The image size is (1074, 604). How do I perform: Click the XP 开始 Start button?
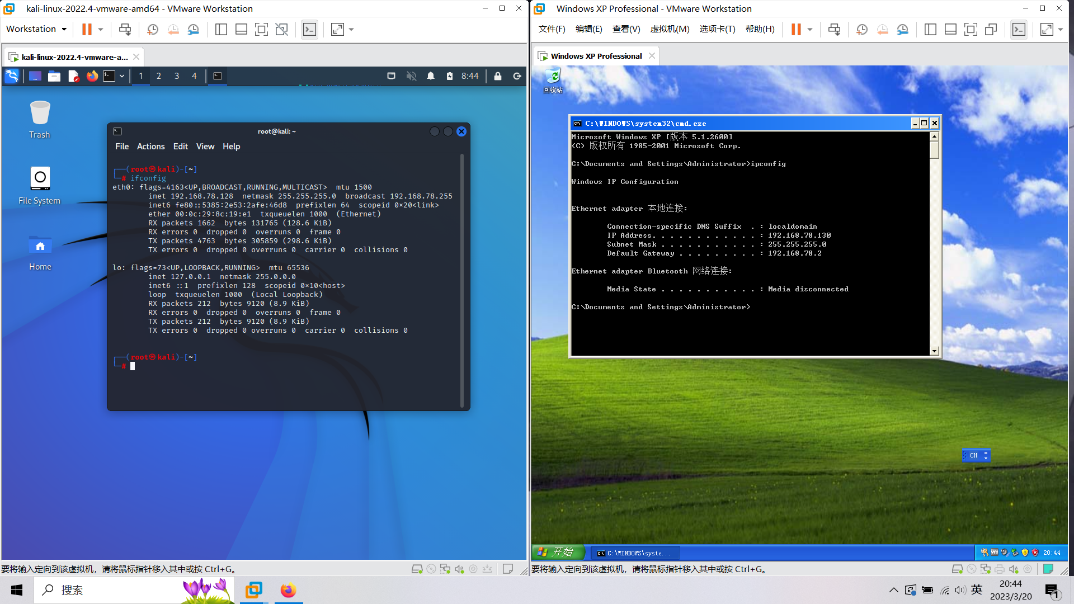tap(557, 553)
